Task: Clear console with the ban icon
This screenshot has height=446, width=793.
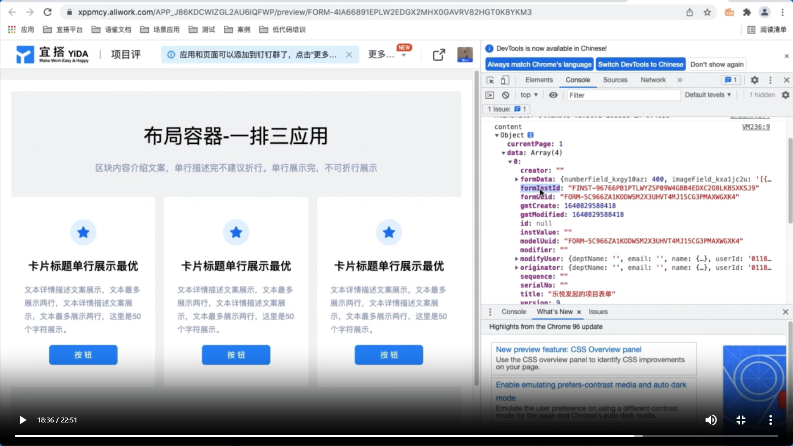Action: click(506, 95)
